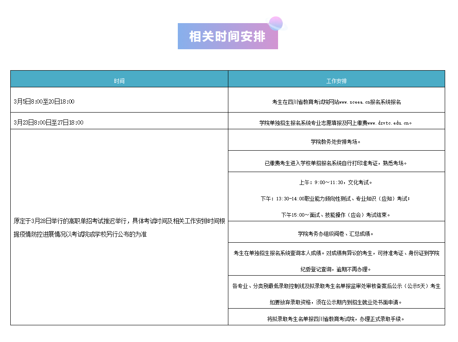Click the 办理正式录取手续 bottom cell
The width and height of the screenshot is (458, 342).
click(x=336, y=318)
